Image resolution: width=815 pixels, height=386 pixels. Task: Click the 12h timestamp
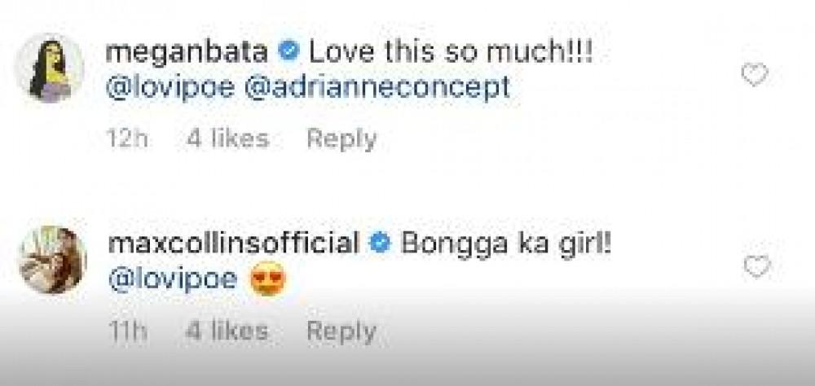pos(128,139)
